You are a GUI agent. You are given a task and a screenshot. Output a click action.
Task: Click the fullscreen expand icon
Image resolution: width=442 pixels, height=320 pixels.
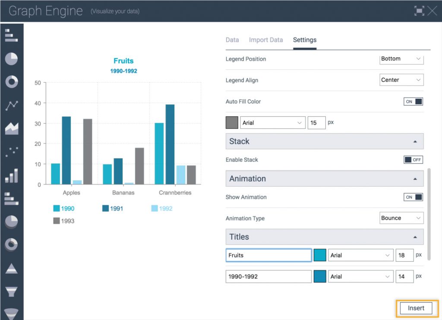(419, 11)
